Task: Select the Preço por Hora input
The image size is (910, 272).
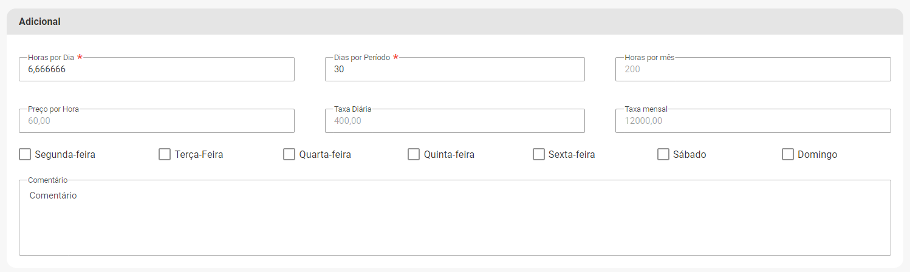Action: (157, 121)
